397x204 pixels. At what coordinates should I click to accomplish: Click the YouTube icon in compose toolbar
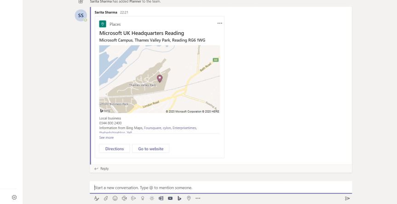[x=170, y=198]
